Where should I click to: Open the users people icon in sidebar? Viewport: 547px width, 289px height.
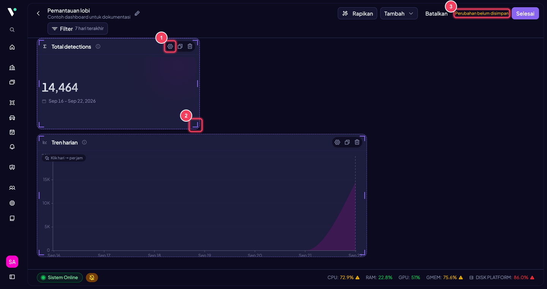pyautogui.click(x=12, y=188)
